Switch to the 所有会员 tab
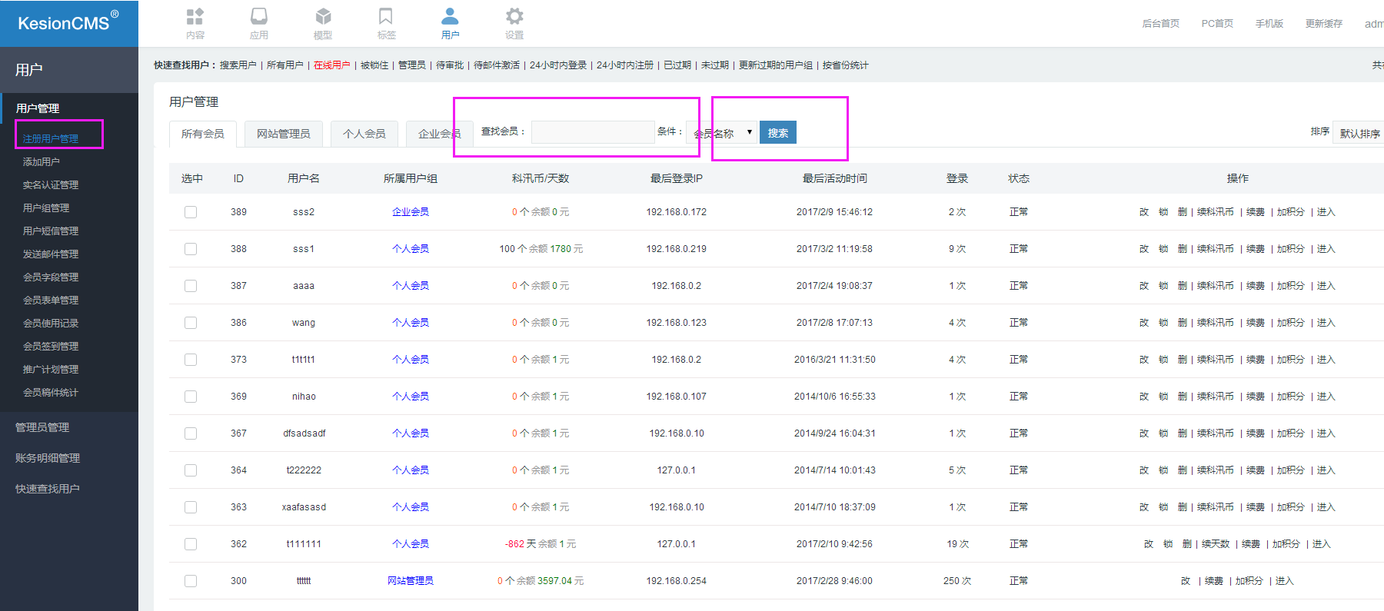 pos(203,134)
